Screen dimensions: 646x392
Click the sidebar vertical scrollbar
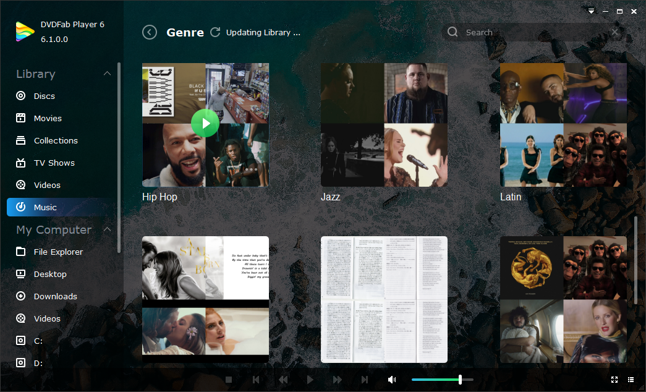click(x=119, y=157)
